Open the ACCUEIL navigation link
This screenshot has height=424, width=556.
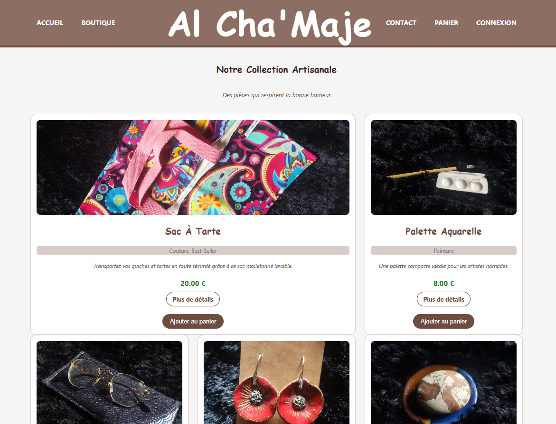[50, 23]
